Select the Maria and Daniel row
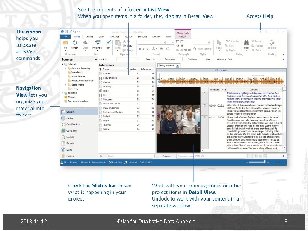The width and height of the screenshot is (308, 231). point(127,104)
